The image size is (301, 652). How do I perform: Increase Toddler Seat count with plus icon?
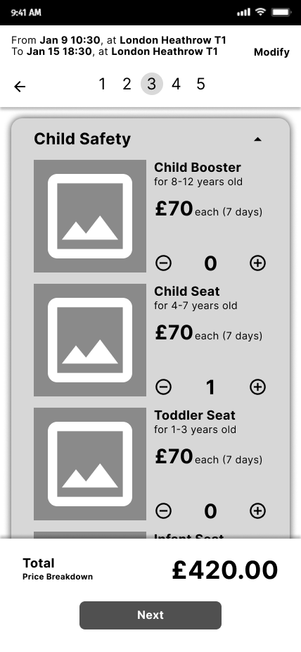(257, 511)
